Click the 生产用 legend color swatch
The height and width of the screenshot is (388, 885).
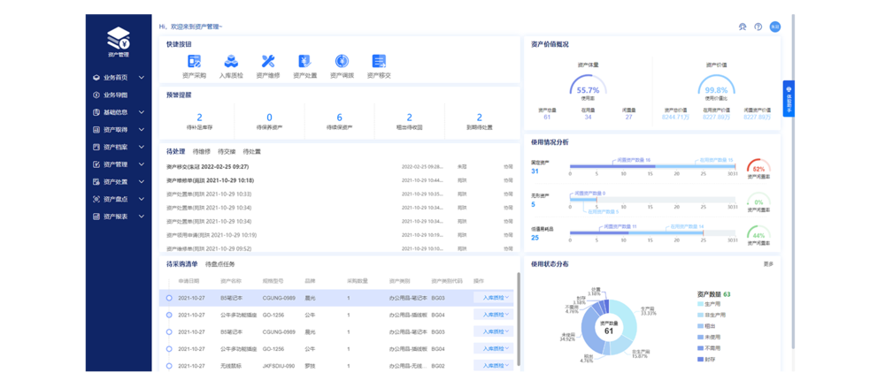pyautogui.click(x=700, y=304)
